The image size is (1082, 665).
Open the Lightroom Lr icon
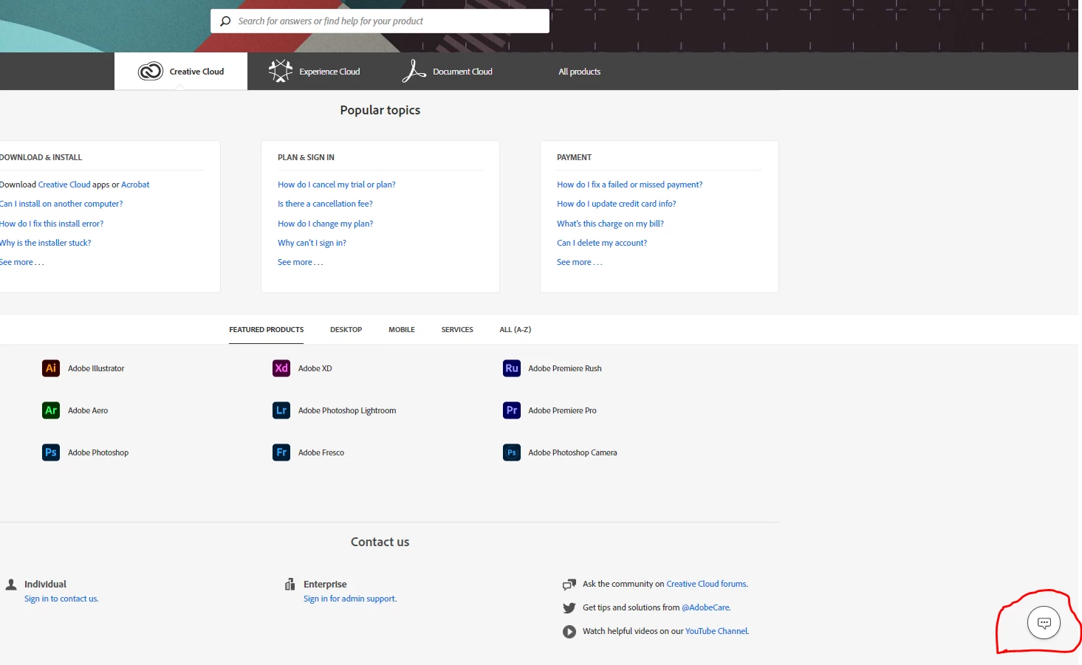pyautogui.click(x=281, y=410)
